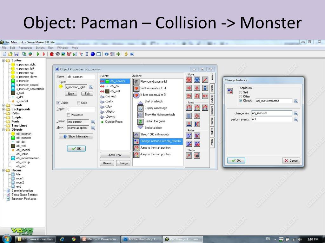
Task: Open the File menu
Action: 4,48
